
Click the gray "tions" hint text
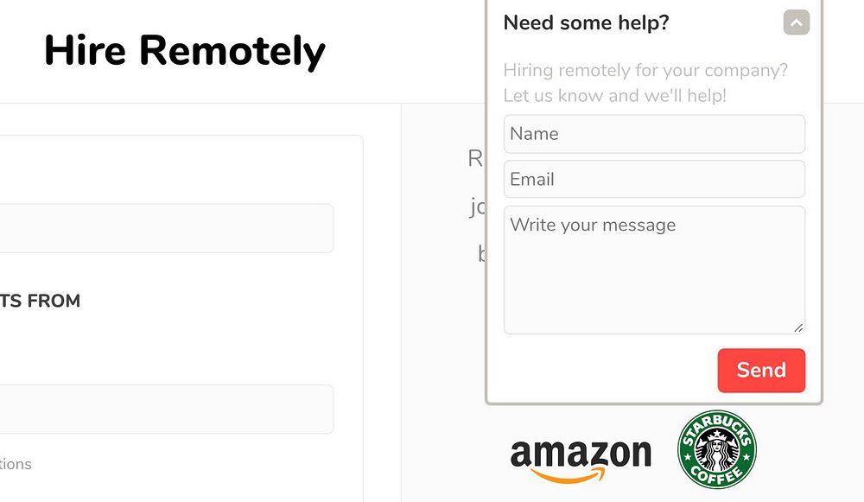click(16, 464)
